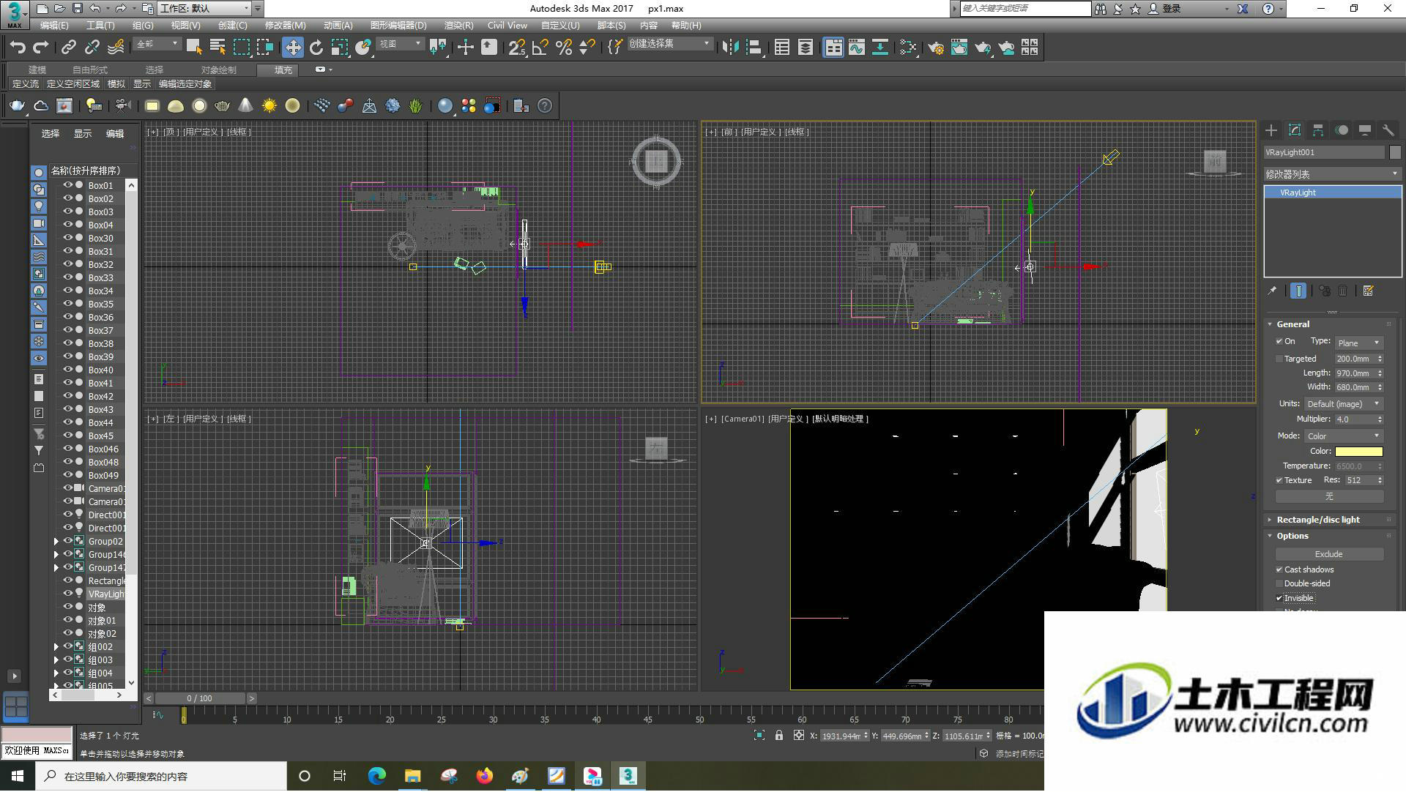The height and width of the screenshot is (792, 1406).
Task: Open the Display command panel tab
Action: pos(1365,130)
